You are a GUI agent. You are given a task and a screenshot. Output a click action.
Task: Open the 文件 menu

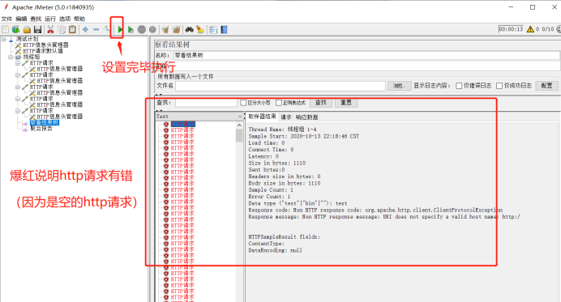pyautogui.click(x=6, y=19)
